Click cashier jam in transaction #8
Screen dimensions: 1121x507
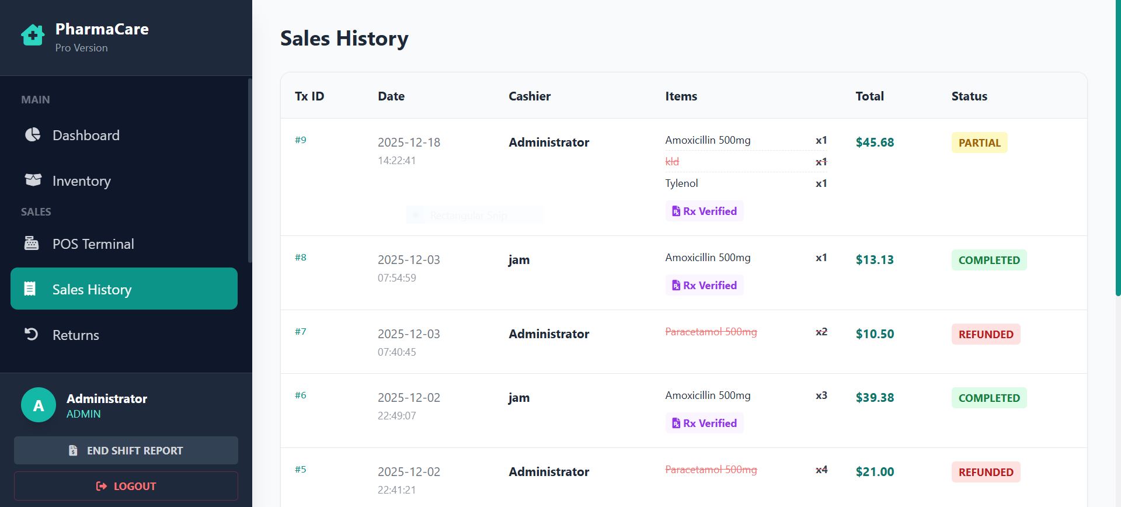(x=519, y=261)
